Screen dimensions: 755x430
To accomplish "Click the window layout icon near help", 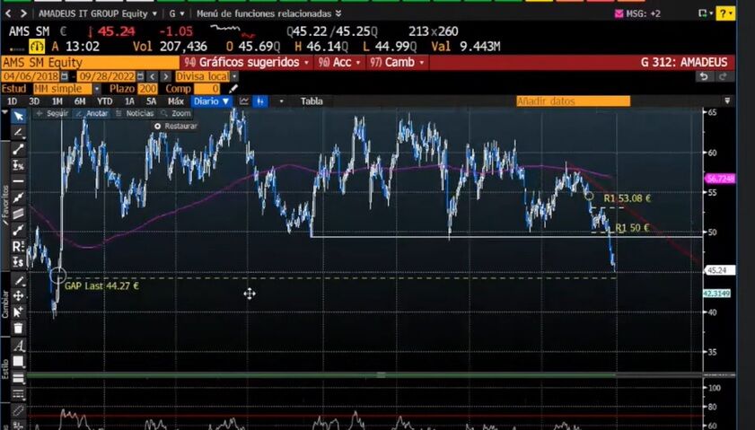I will [705, 13].
